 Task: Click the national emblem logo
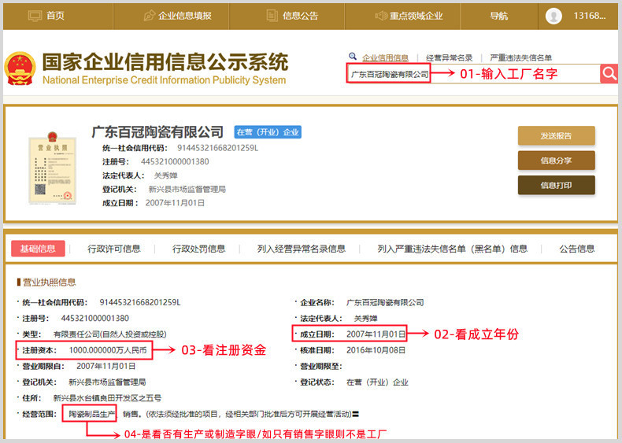(x=20, y=68)
